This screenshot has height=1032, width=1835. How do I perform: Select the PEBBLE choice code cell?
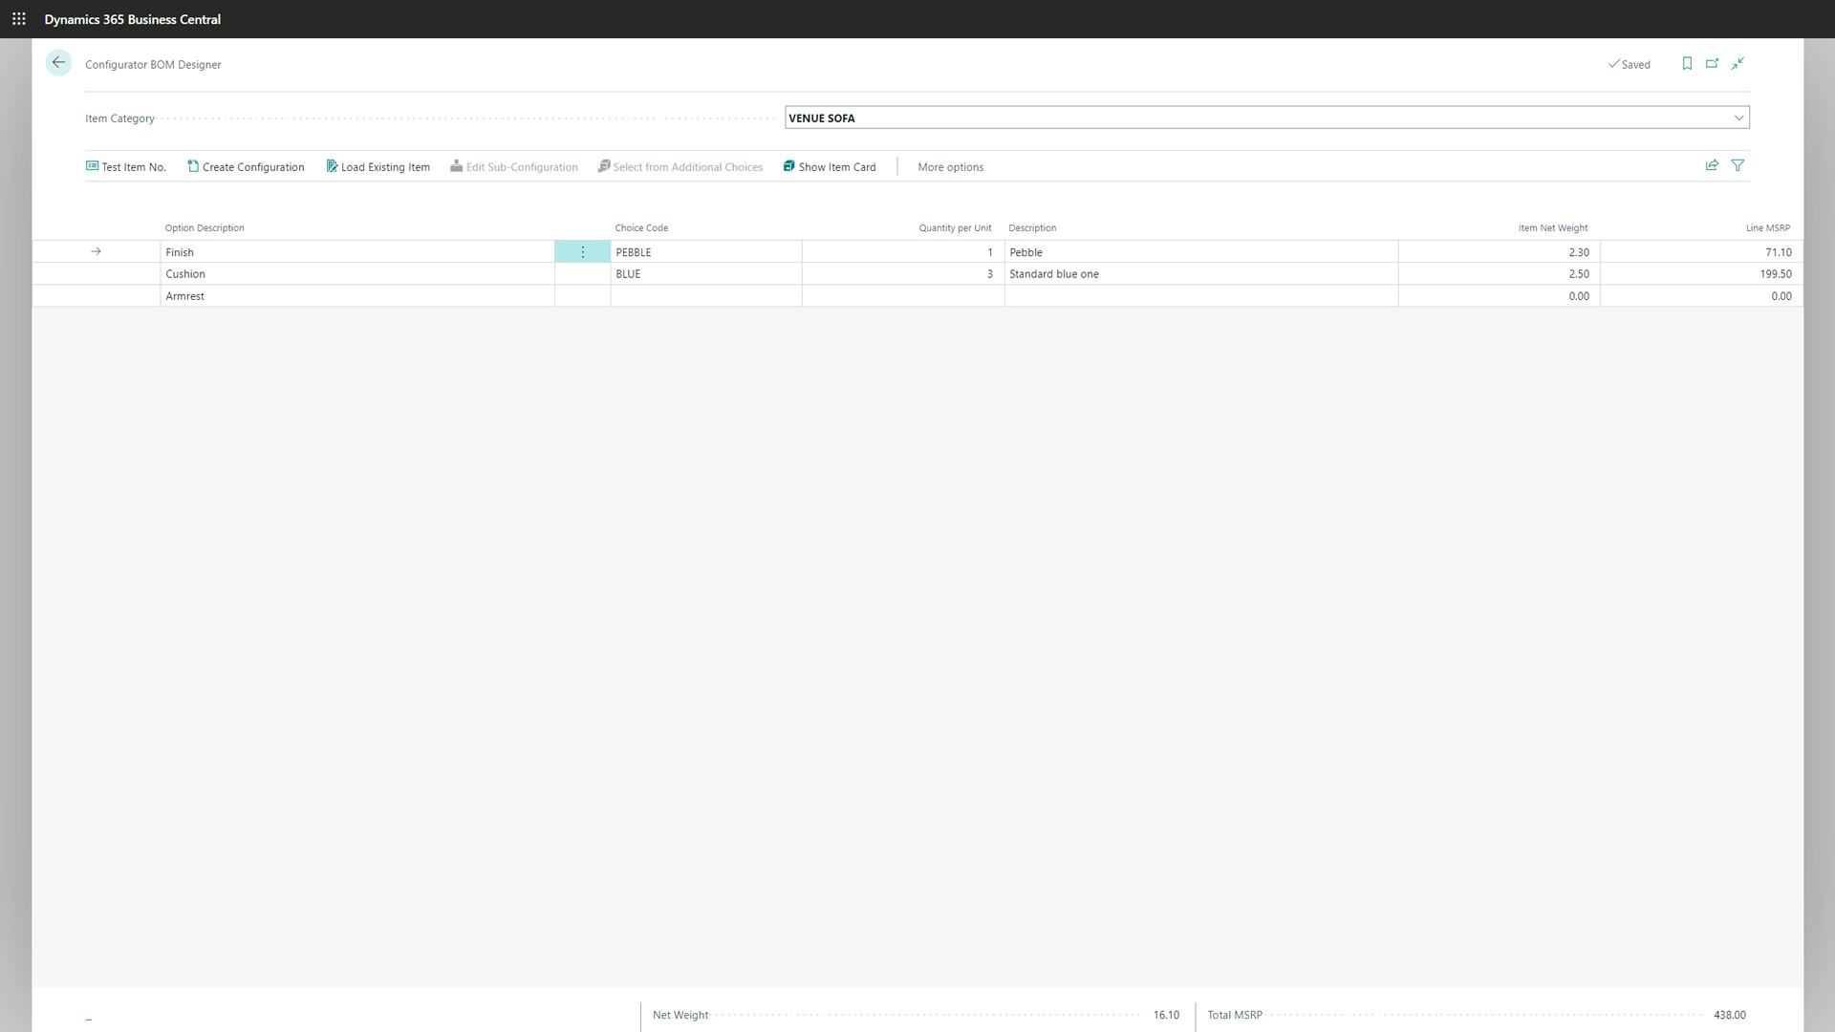pyautogui.click(x=705, y=252)
